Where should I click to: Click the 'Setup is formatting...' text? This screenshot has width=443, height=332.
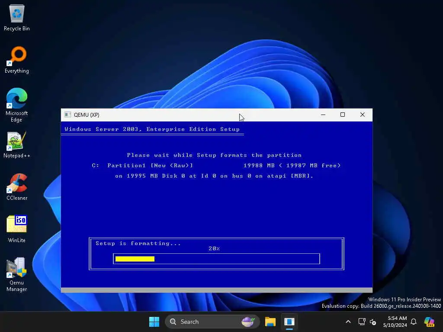point(138,243)
